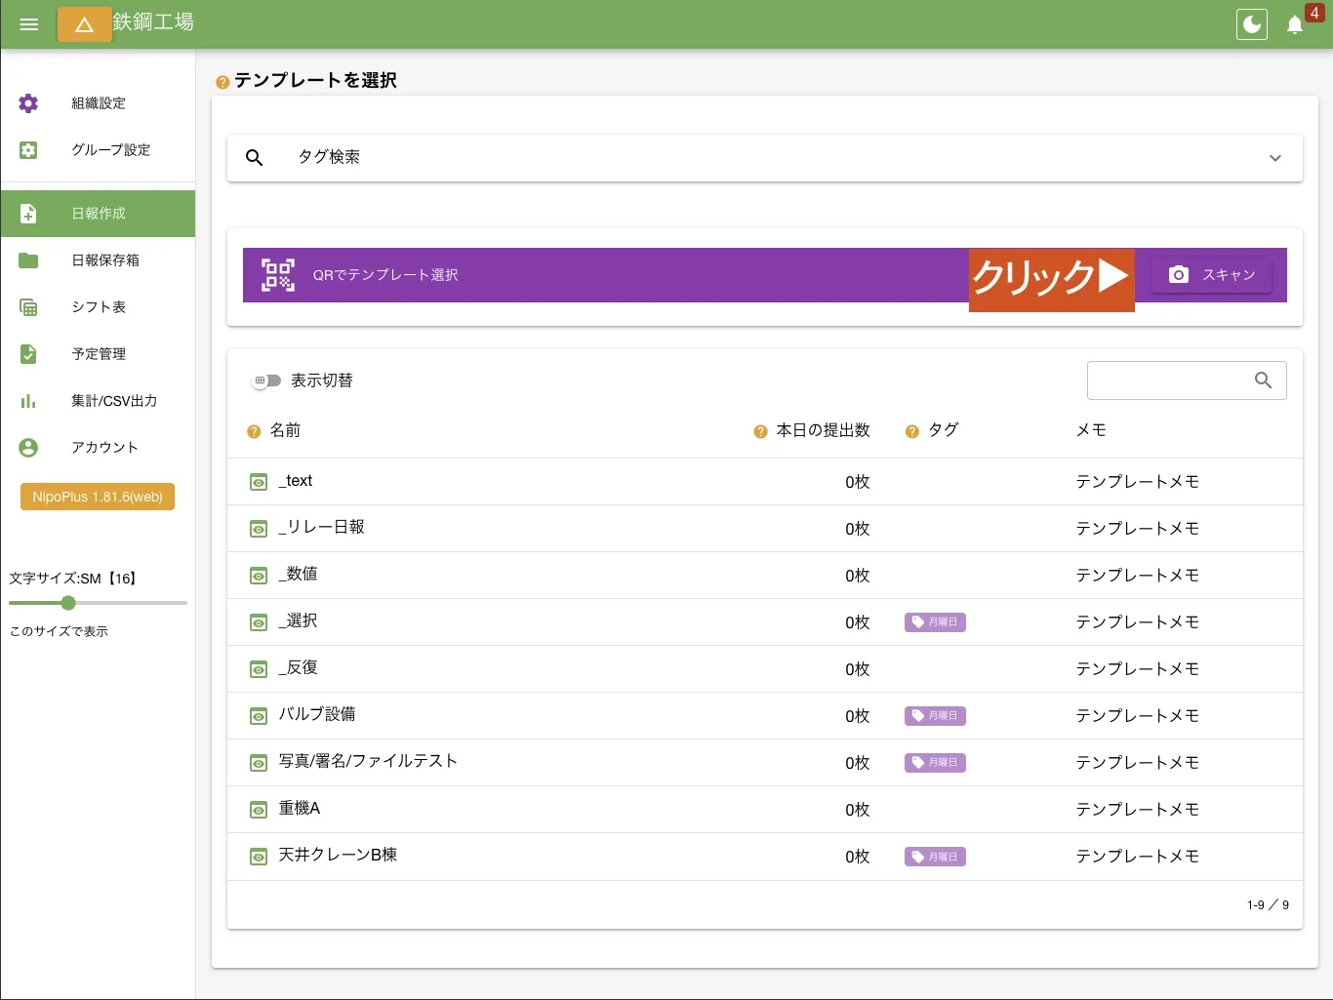Image resolution: width=1333 pixels, height=1000 pixels.
Task: Expand the タグ検索 dropdown chevron
Action: coord(1275,158)
